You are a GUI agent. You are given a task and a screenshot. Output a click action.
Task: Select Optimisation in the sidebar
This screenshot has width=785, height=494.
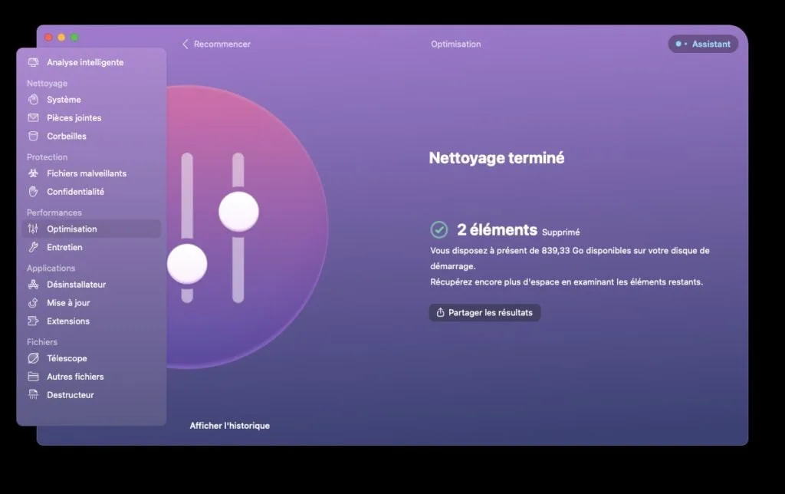71,229
